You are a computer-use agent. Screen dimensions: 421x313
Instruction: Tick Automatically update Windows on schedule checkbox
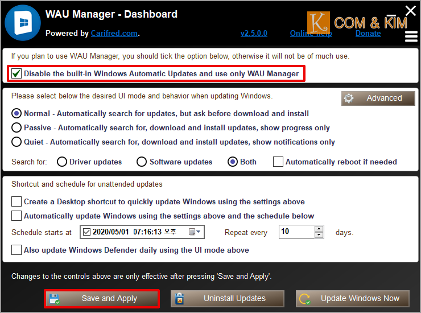(x=16, y=216)
